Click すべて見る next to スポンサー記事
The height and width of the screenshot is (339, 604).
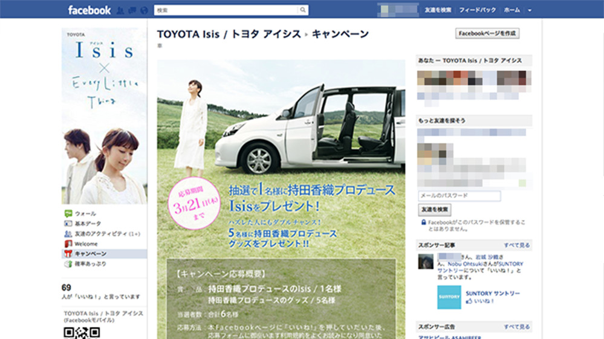(516, 245)
